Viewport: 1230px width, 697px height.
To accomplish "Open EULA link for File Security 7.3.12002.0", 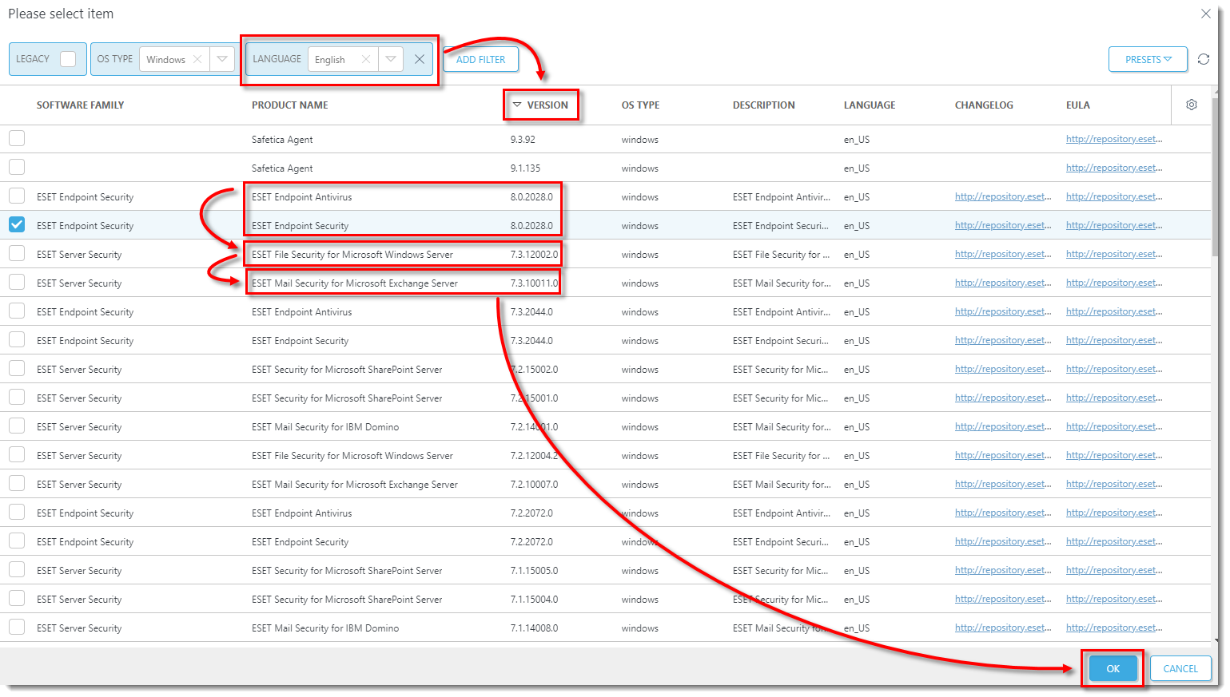I will pos(1114,254).
